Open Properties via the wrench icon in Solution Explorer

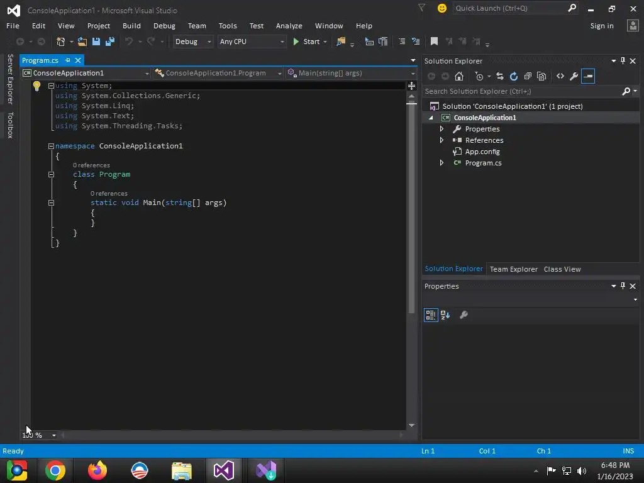pos(574,76)
